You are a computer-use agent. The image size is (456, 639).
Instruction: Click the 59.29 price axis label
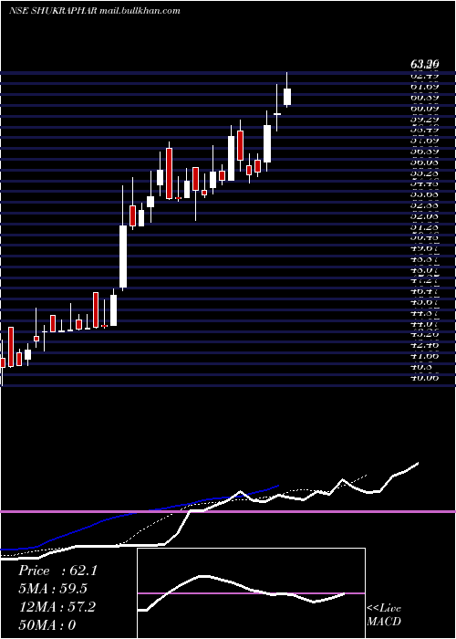point(424,119)
